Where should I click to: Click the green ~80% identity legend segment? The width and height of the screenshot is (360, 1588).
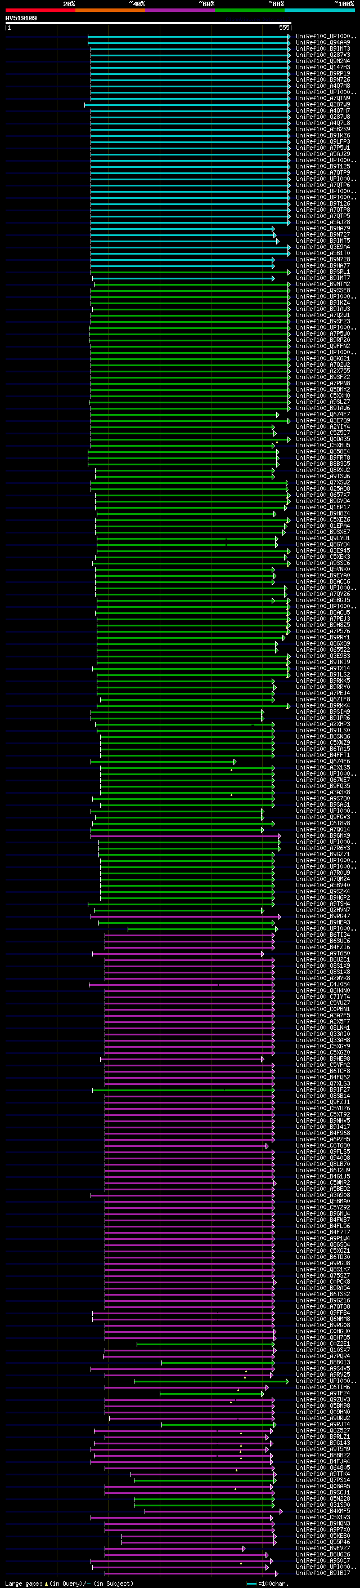(250, 10)
